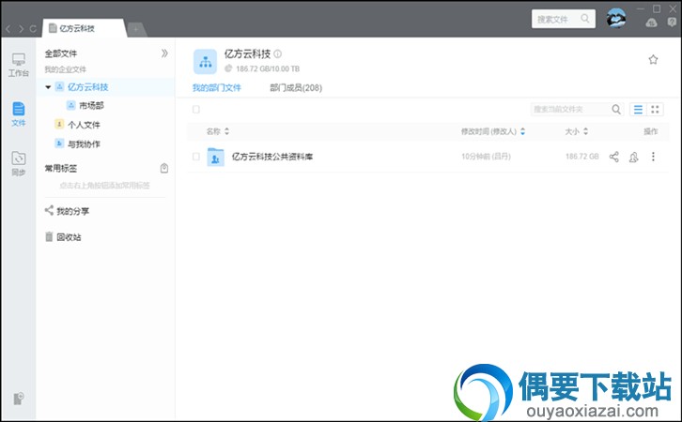Click the 亿方云科技公共资料库 folder icon
The height and width of the screenshot is (422, 682).
click(215, 157)
